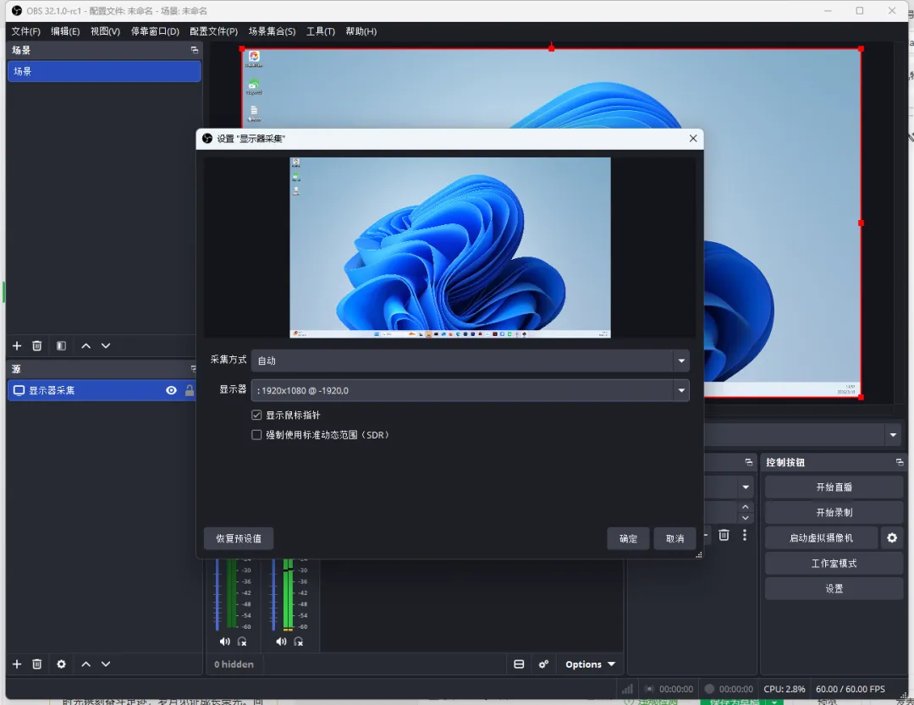The height and width of the screenshot is (705, 914).
Task: Open the 编辑(E) menu
Action: 65,31
